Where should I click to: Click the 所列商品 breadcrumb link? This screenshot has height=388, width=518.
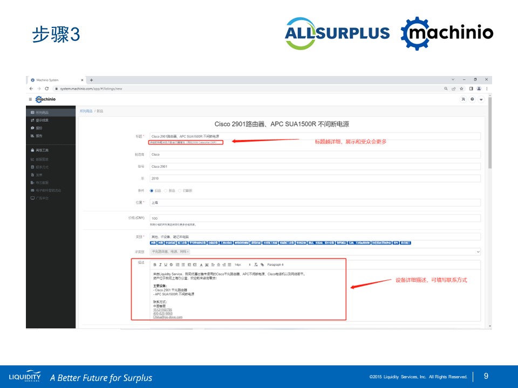coord(86,110)
